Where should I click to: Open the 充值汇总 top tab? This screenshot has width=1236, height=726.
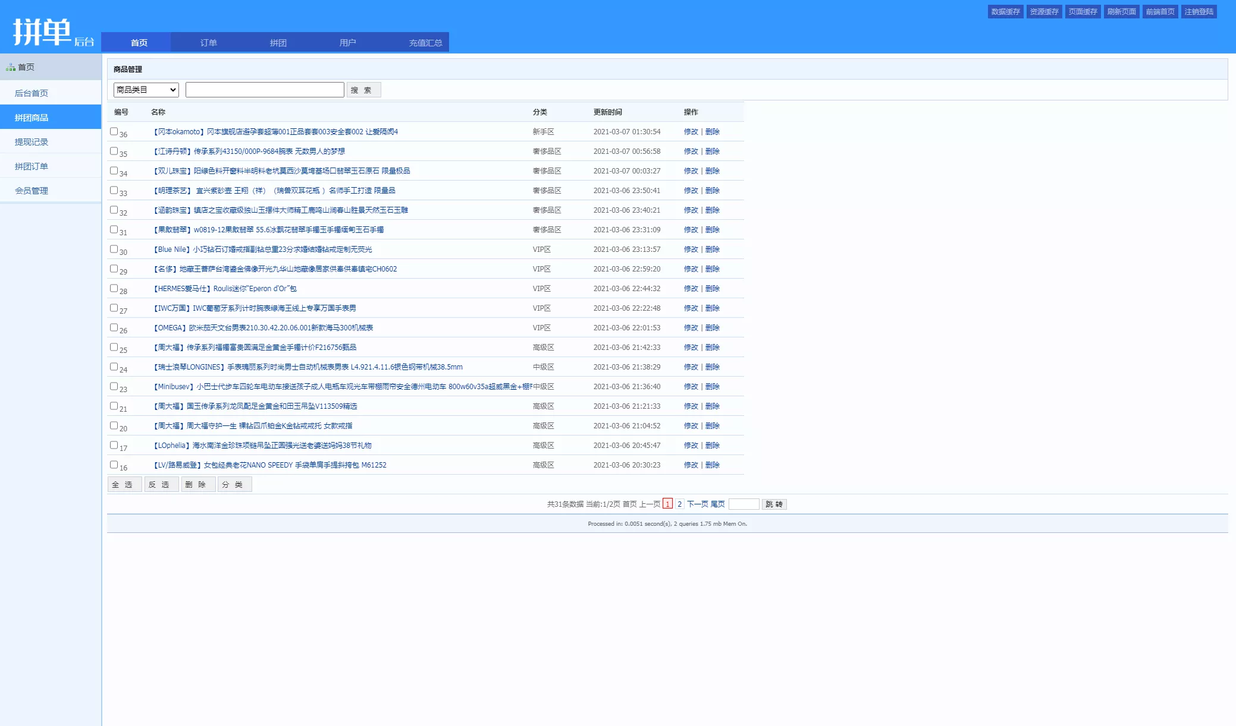click(425, 43)
